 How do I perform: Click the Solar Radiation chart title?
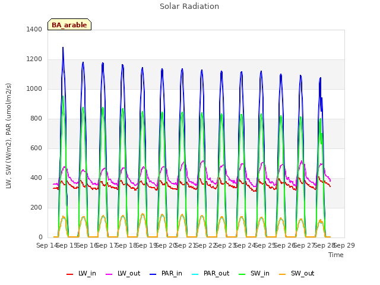pos(189,7)
